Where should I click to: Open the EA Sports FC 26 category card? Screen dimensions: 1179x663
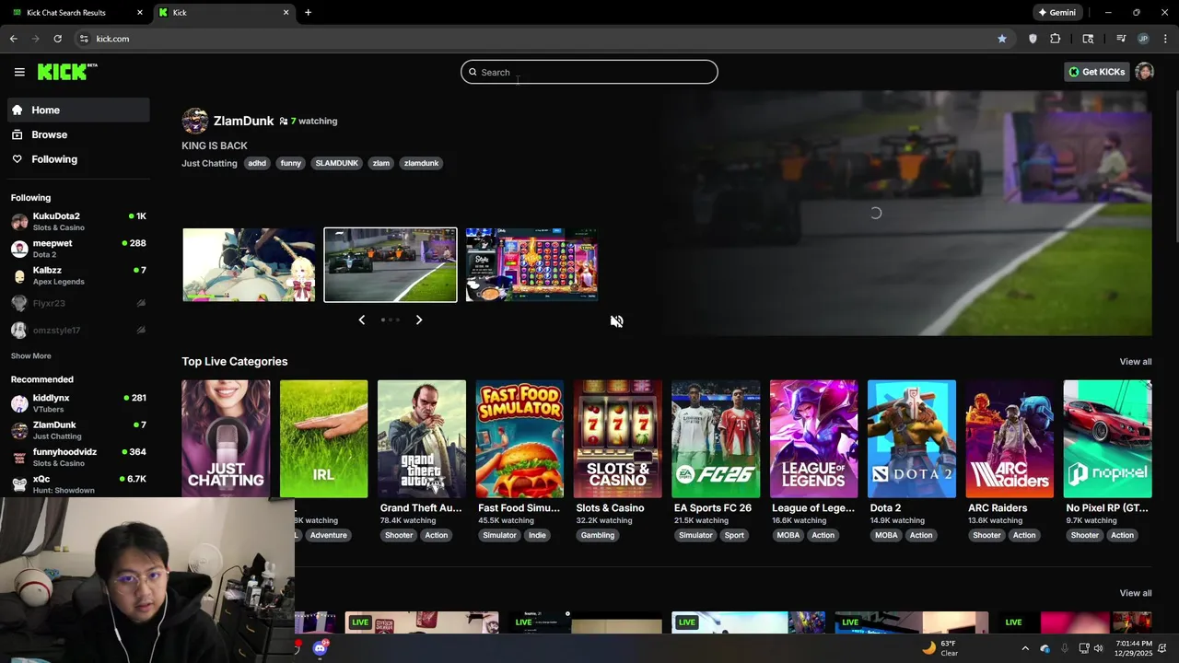coord(716,438)
